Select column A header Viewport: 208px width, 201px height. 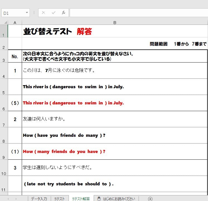coord(15,23)
